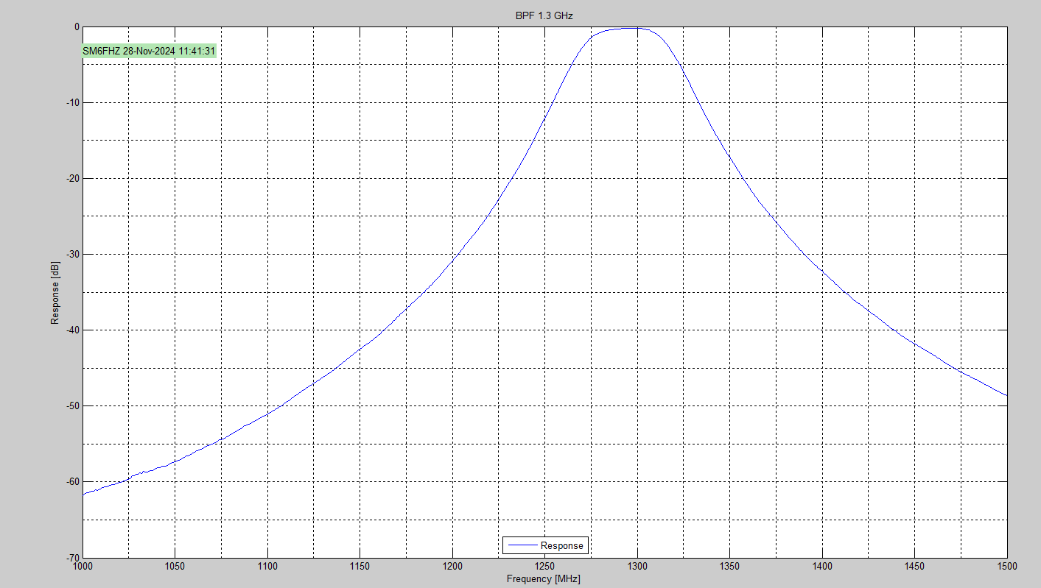Click the 1100 x-axis tick label
Viewport: 1041px width, 588px height.
267,566
